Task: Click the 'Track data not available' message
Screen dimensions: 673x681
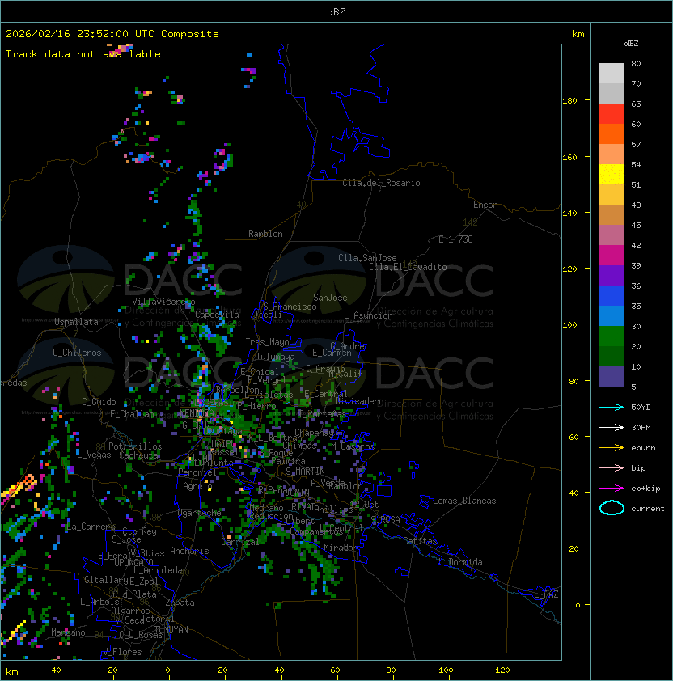Action: tap(83, 54)
